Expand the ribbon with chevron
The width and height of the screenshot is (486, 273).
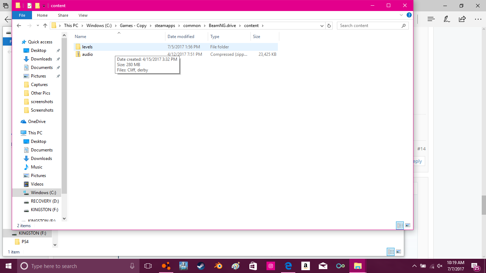click(x=402, y=15)
